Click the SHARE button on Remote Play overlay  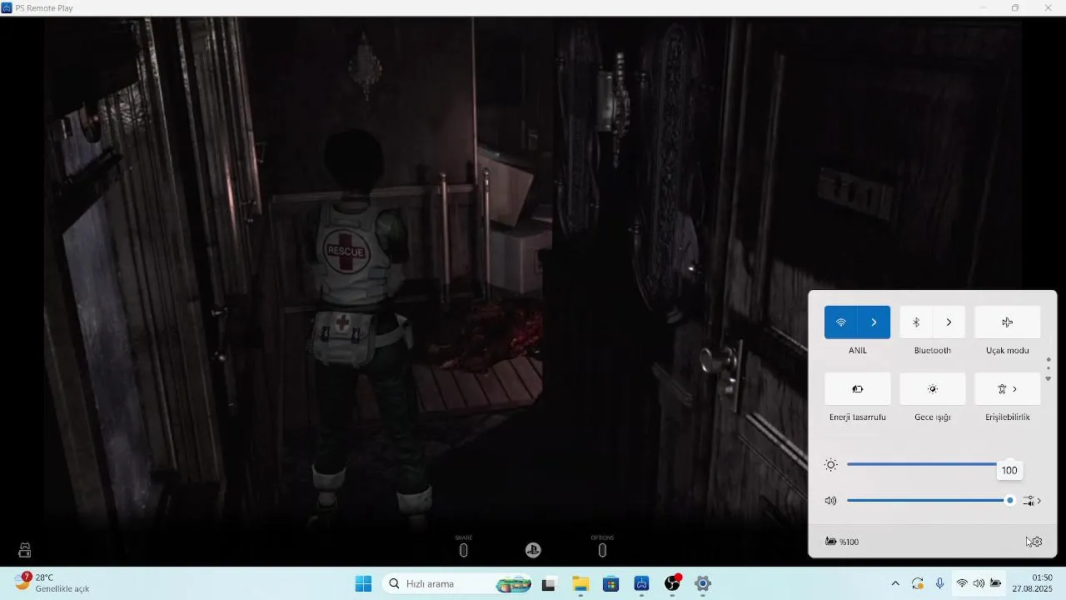point(464,547)
